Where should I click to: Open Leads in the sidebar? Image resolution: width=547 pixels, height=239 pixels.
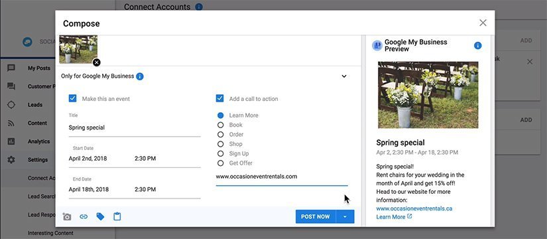pos(35,104)
